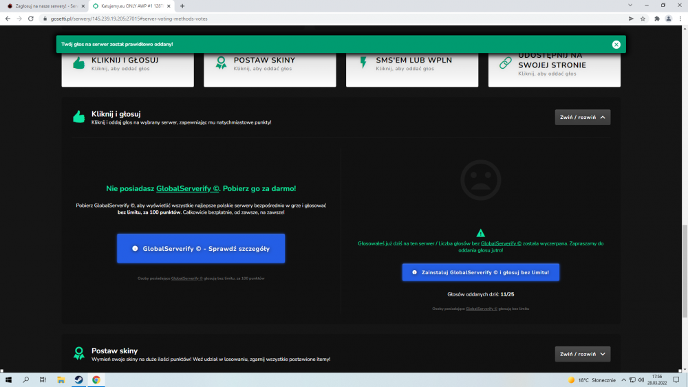The height and width of the screenshot is (387, 688).
Task: Click the lightning bolt icon in SMS card
Action: (x=363, y=63)
